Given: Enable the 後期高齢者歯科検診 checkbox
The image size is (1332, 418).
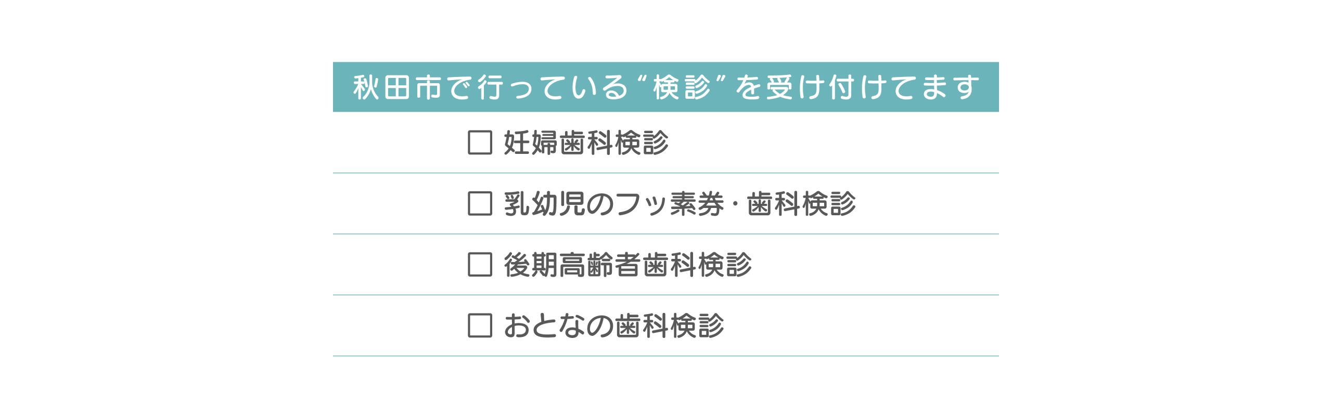Looking at the screenshot, I should [480, 264].
